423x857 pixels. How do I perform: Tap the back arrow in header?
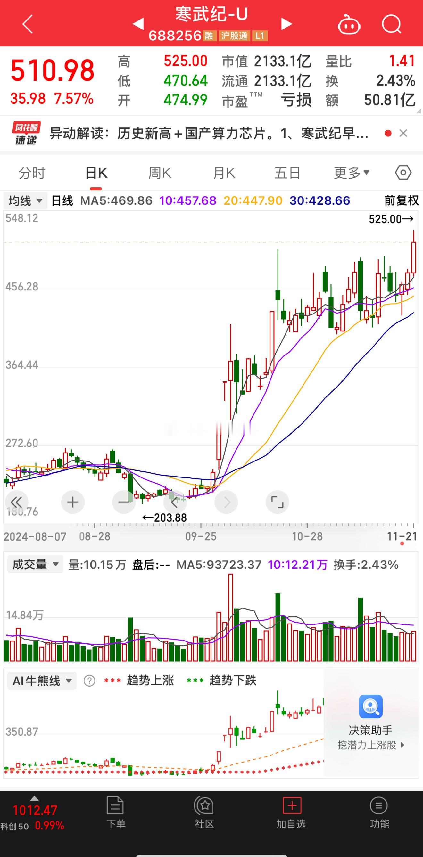click(28, 24)
